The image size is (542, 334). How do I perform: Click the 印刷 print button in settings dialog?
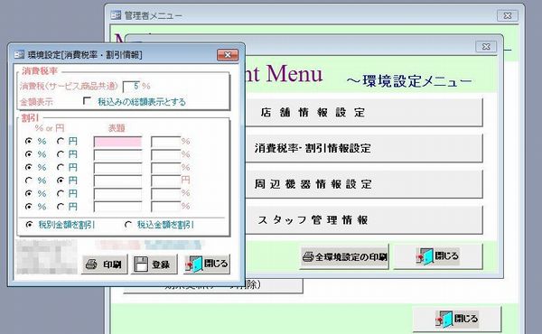pos(105,264)
